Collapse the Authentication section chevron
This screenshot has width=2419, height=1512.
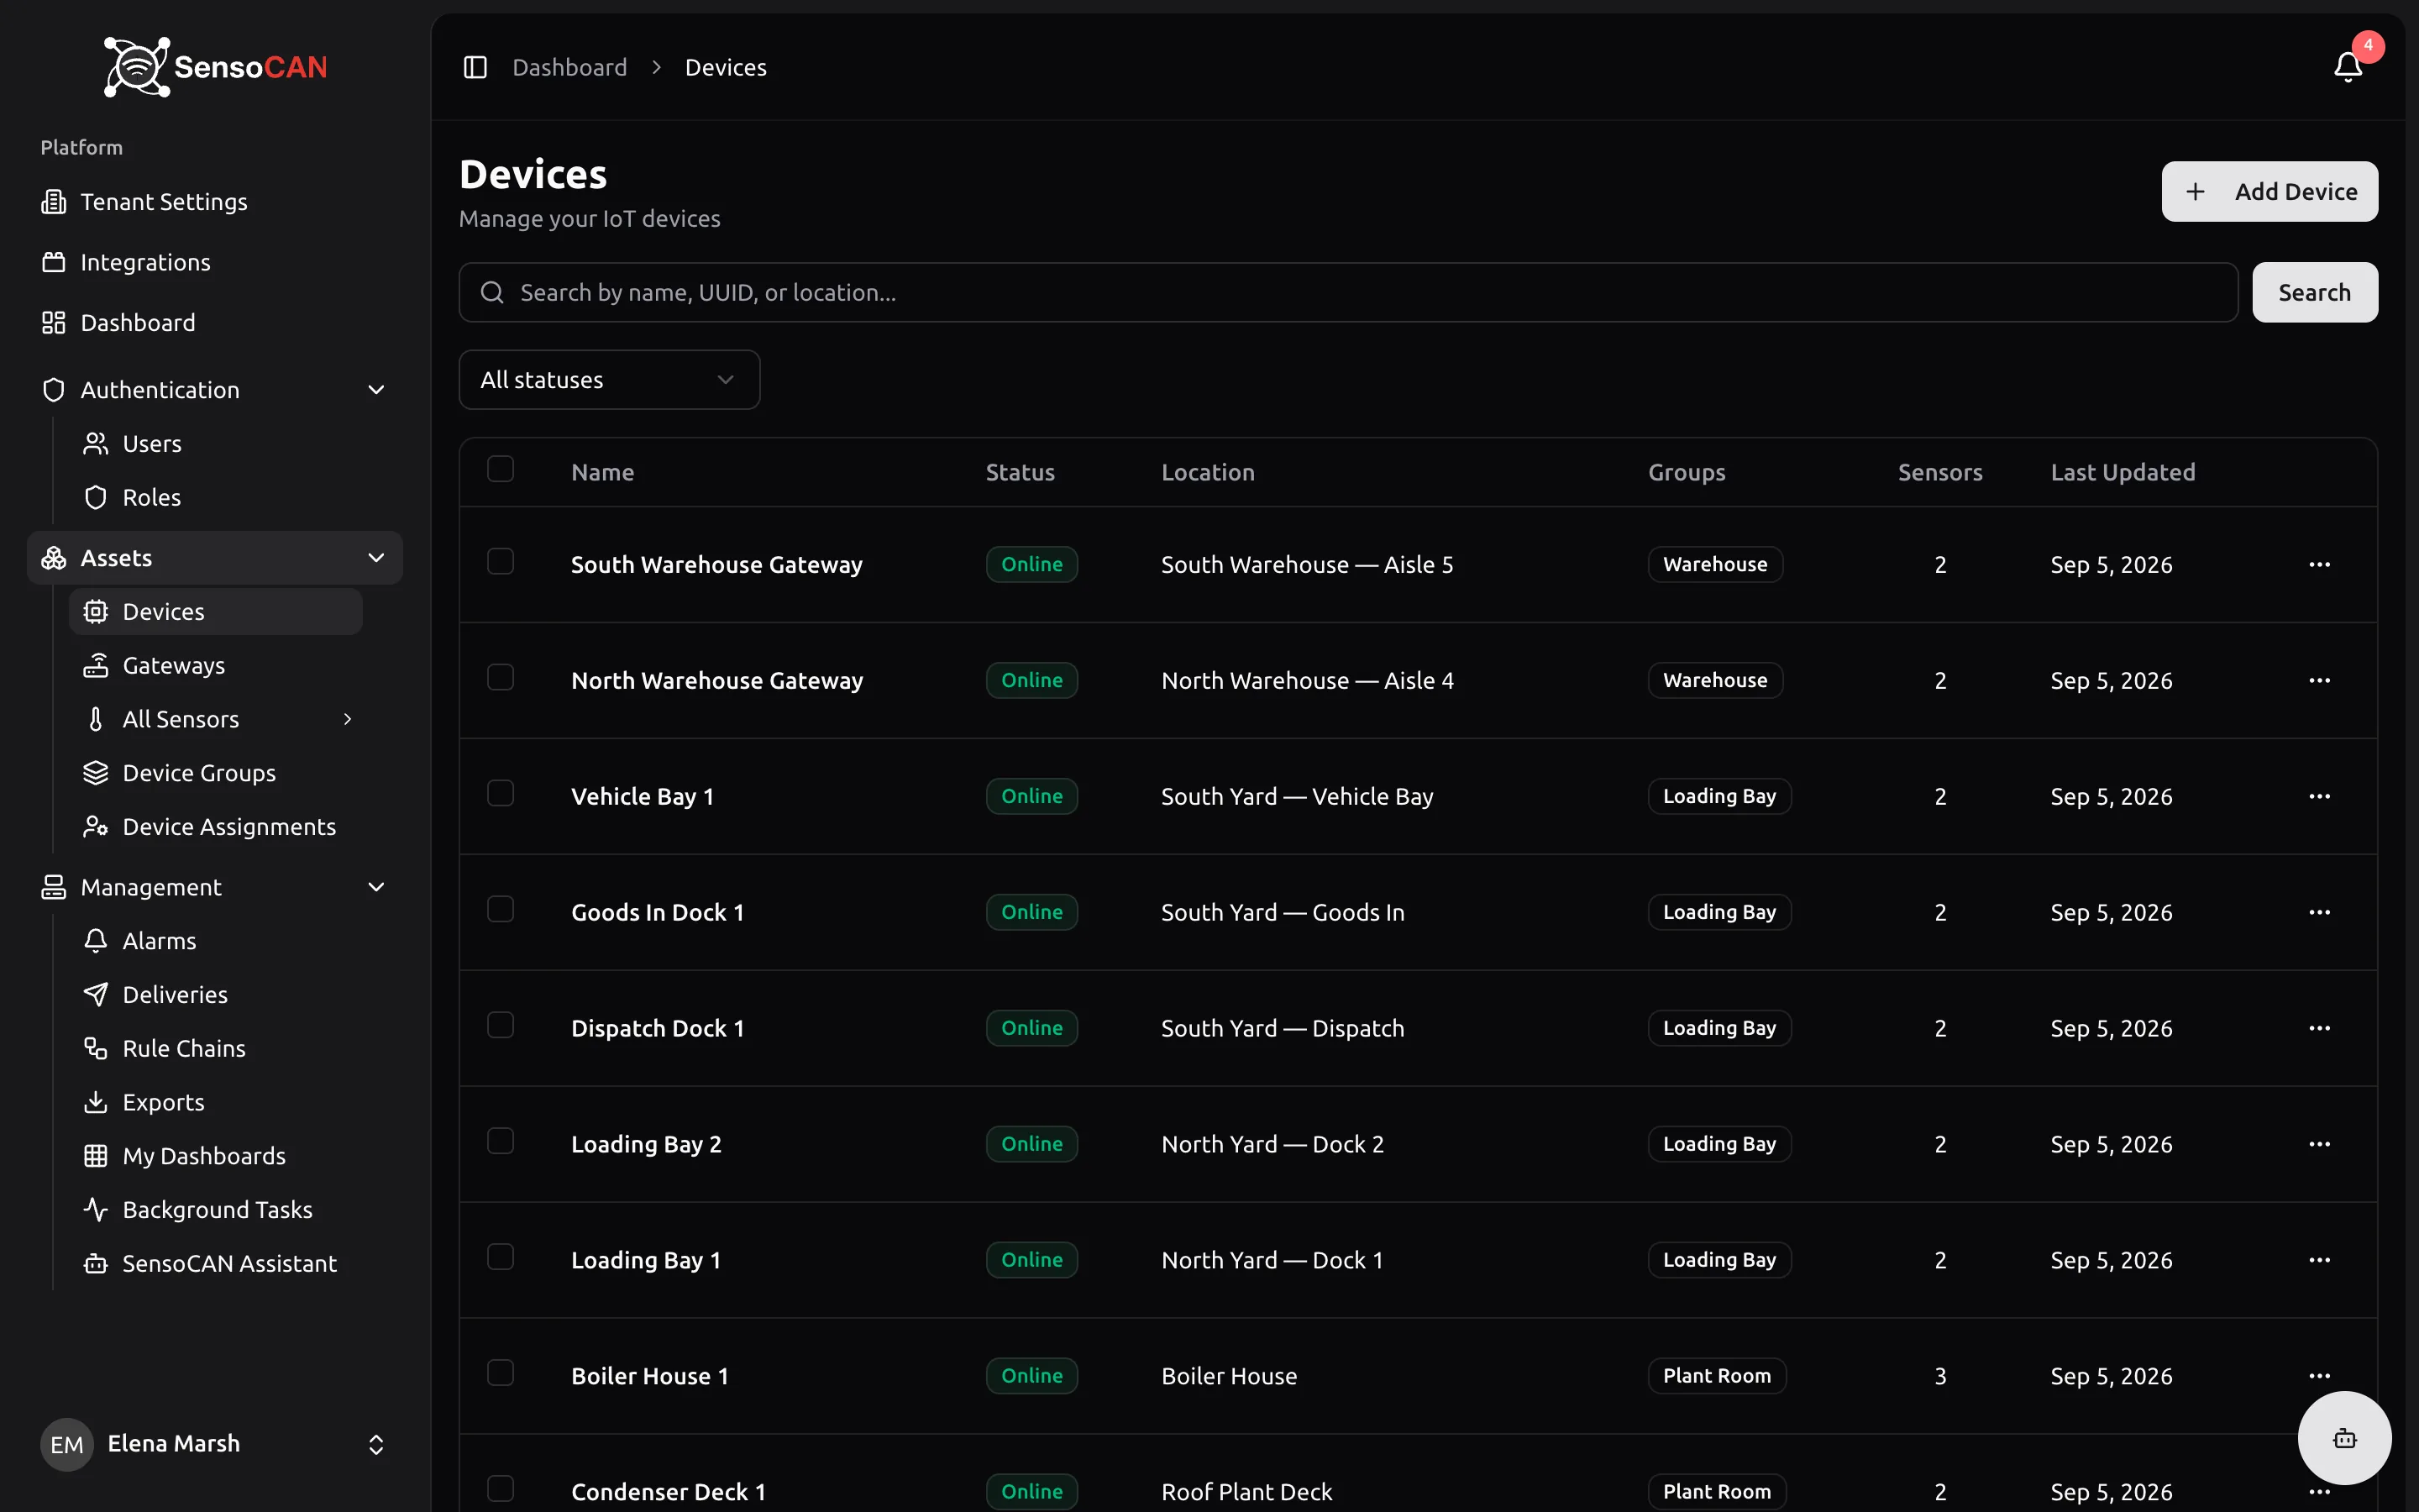point(375,390)
